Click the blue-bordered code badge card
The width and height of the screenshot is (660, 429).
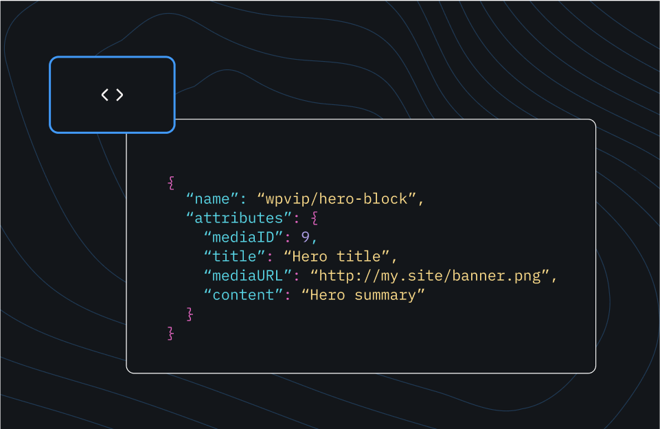tap(112, 95)
